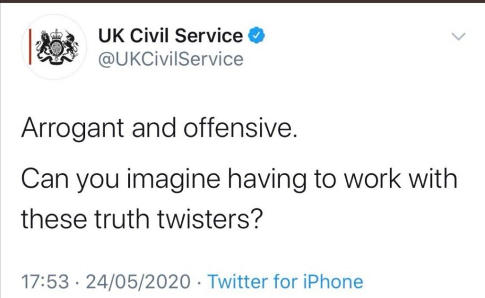Open the UK Civil Service profile avatar
The height and width of the screenshot is (298, 485).
(x=54, y=47)
